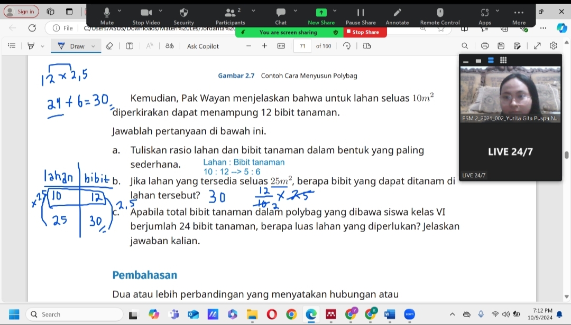Click the PDF vertical scrollbar thumb
571x325 pixels.
(x=567, y=155)
